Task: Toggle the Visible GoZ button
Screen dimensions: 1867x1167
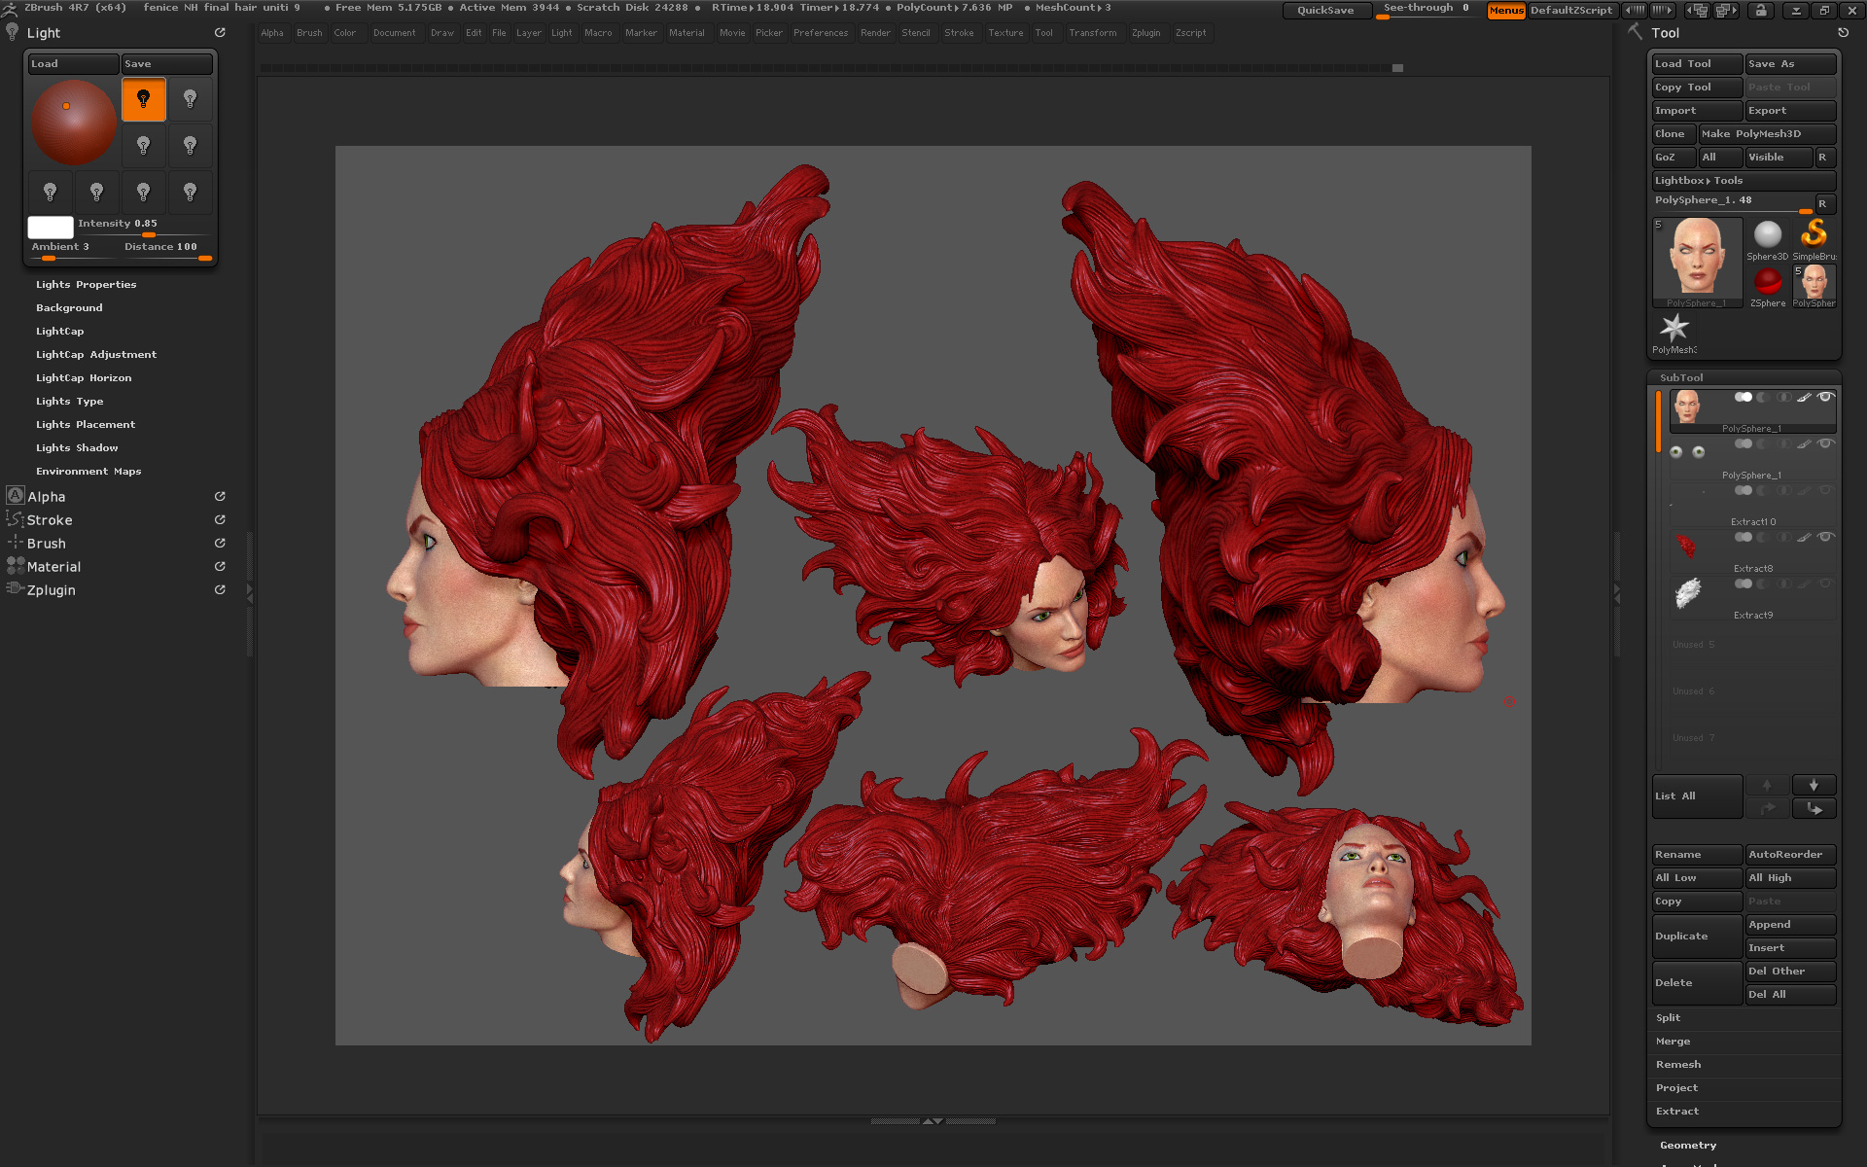Action: (1779, 158)
